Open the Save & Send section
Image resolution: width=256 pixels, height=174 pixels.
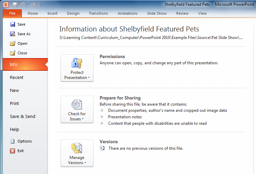point(23,117)
